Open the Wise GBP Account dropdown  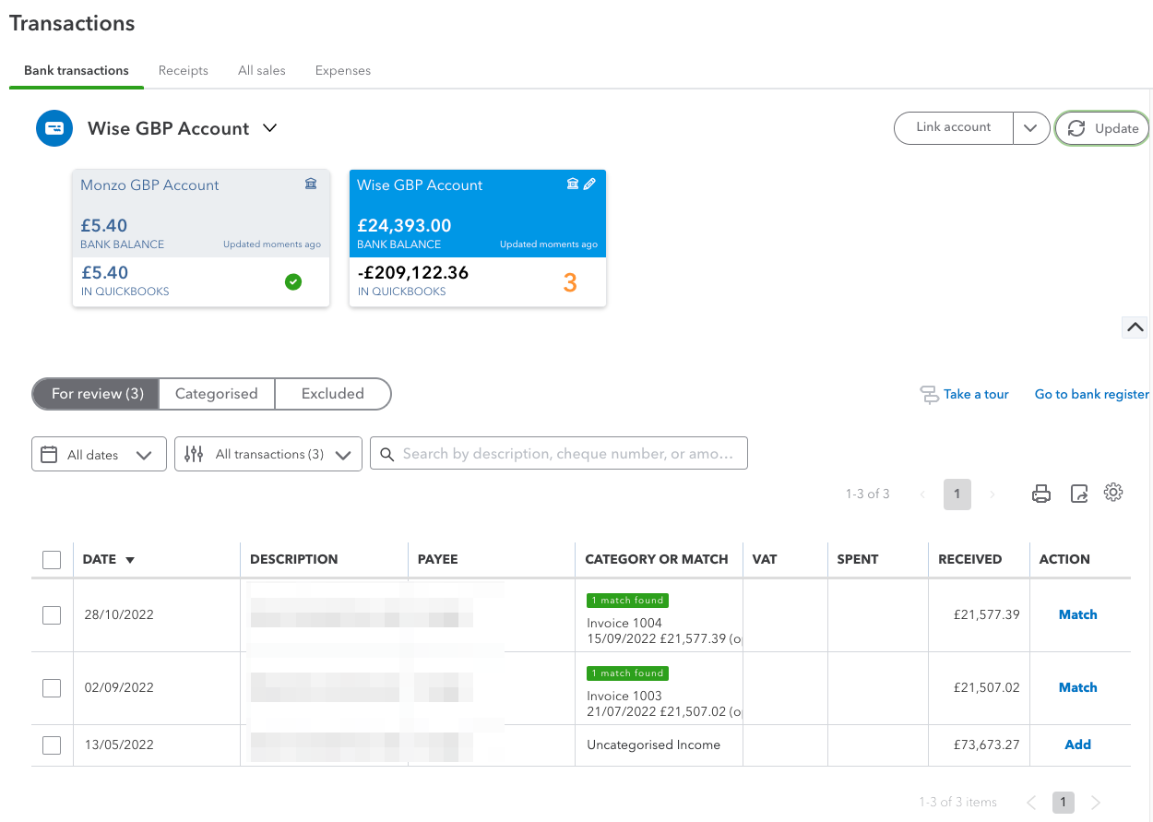268,128
